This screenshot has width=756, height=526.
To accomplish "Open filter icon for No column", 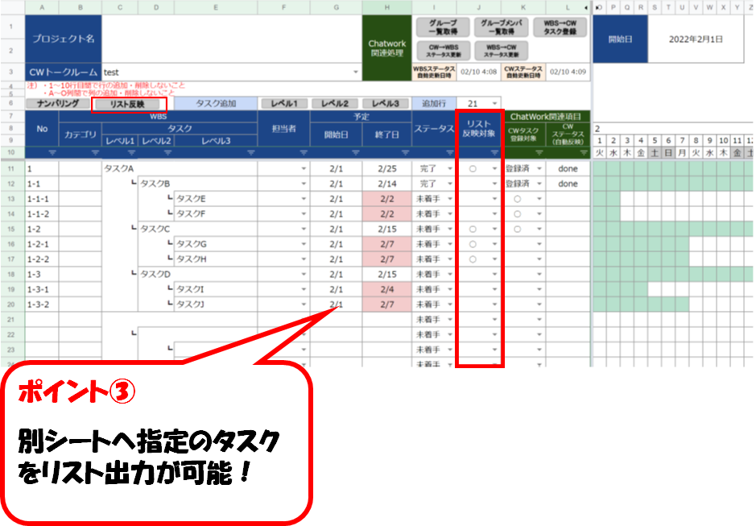I will click(x=52, y=152).
